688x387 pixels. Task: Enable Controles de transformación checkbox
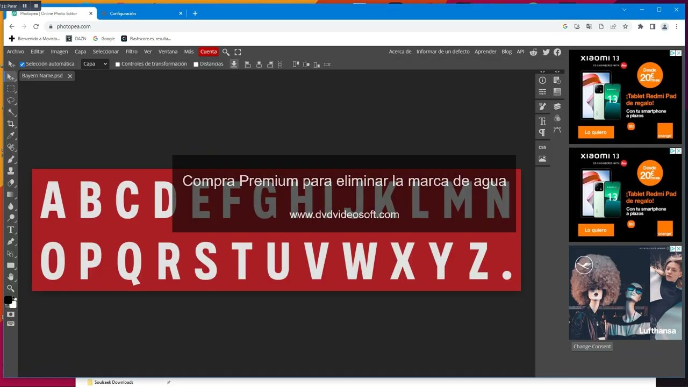[x=118, y=64]
